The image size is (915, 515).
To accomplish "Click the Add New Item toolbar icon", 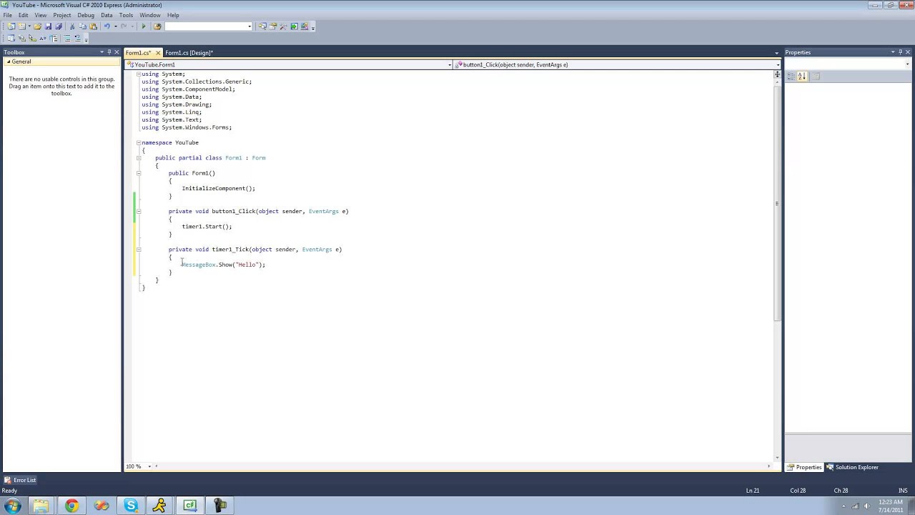I will tap(22, 26).
